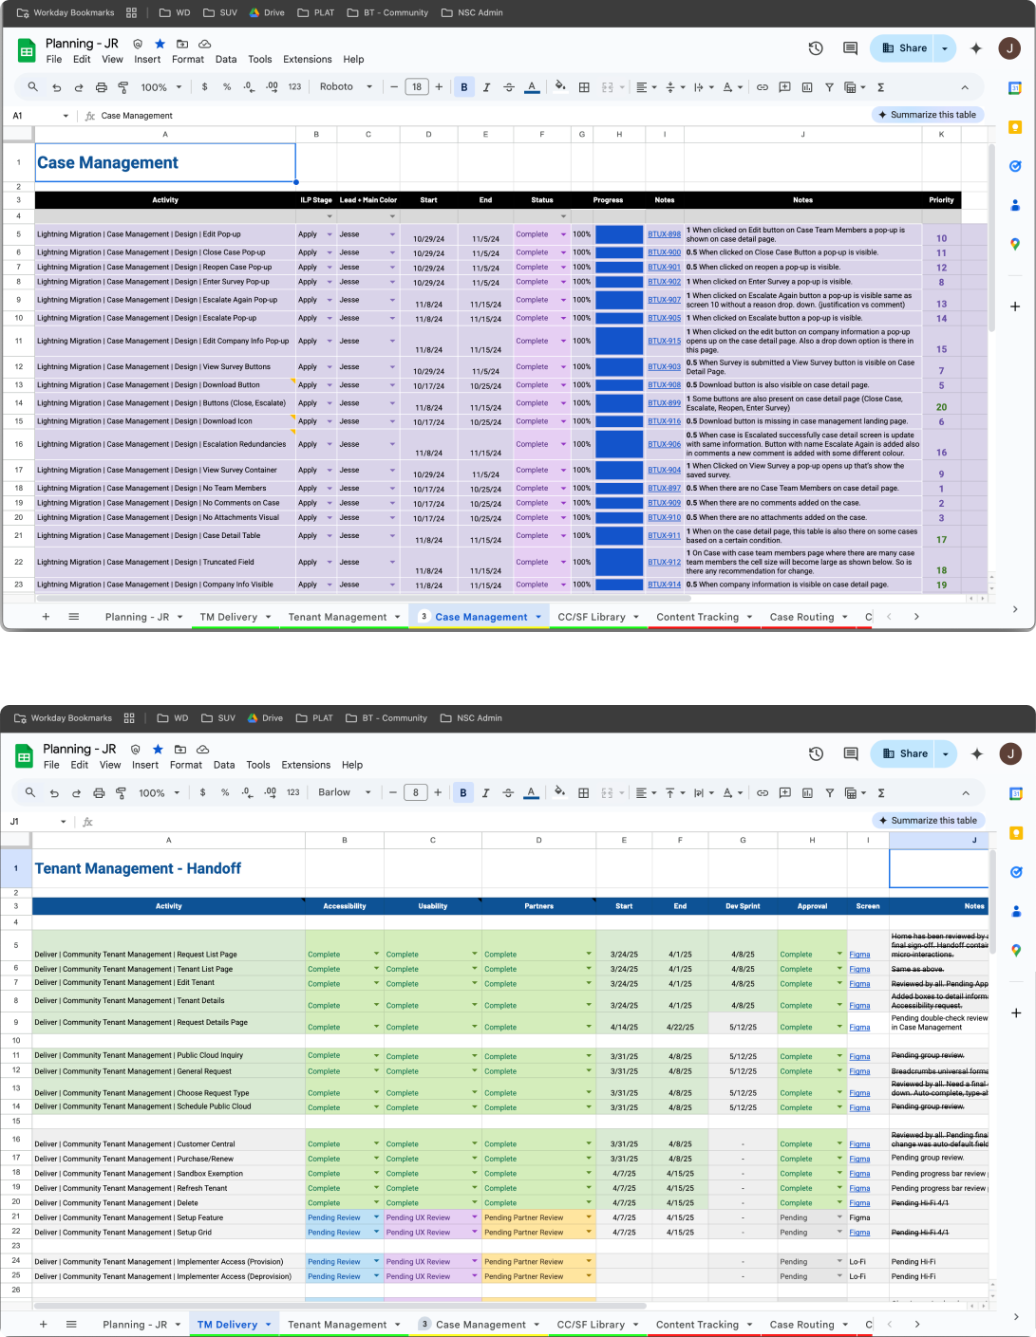1036x1337 pixels.
Task: Open Format menu in Case Management window
Action: point(188,59)
